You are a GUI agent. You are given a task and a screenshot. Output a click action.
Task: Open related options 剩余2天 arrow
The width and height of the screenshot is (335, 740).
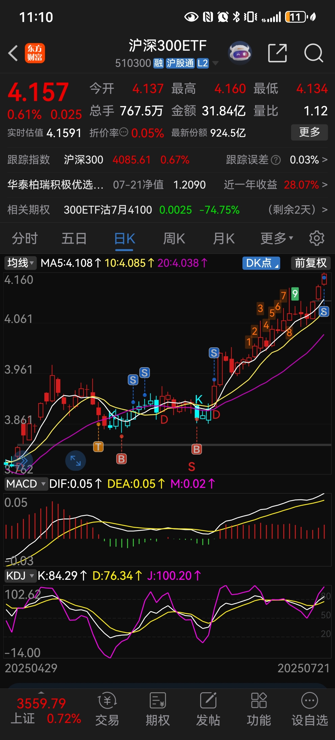324,210
